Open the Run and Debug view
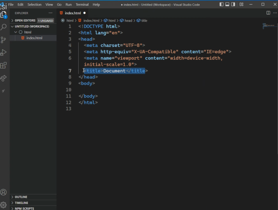Screen dimensions: 278x210 click(x=4, y=52)
